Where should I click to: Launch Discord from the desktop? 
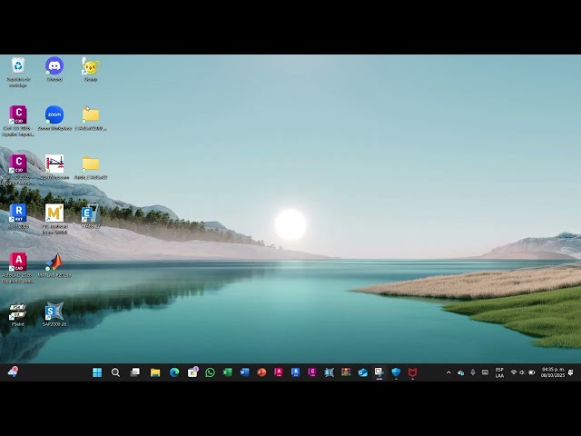point(54,69)
